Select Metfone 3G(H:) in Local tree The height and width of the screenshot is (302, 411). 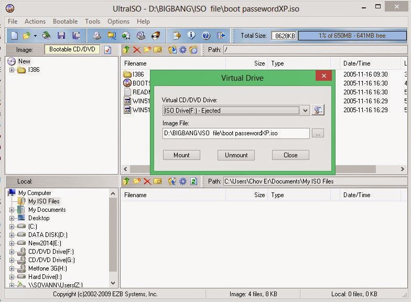47,268
